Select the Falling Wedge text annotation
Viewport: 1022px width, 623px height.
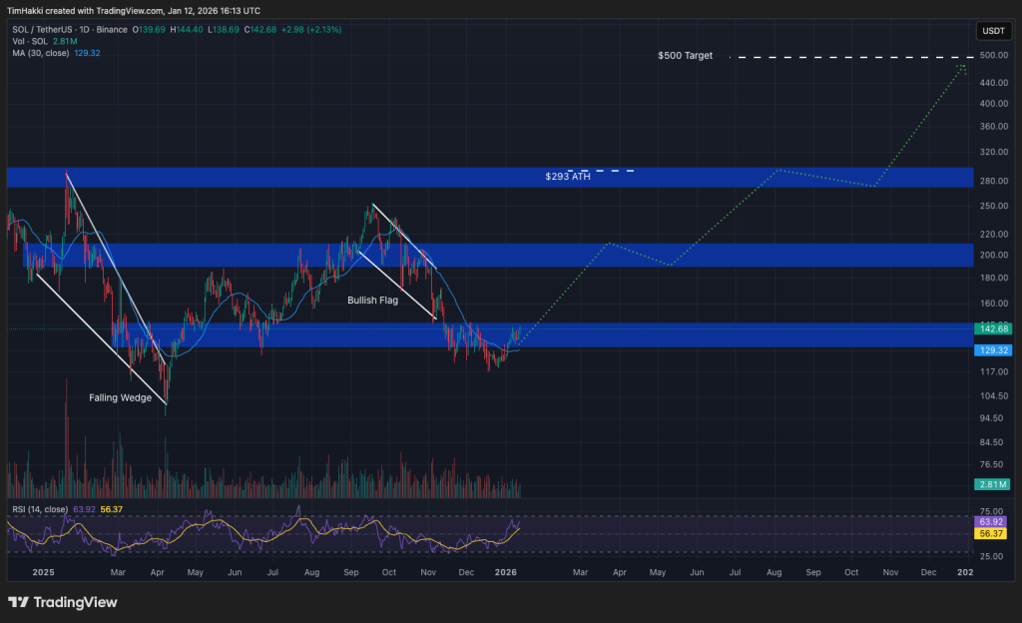121,398
